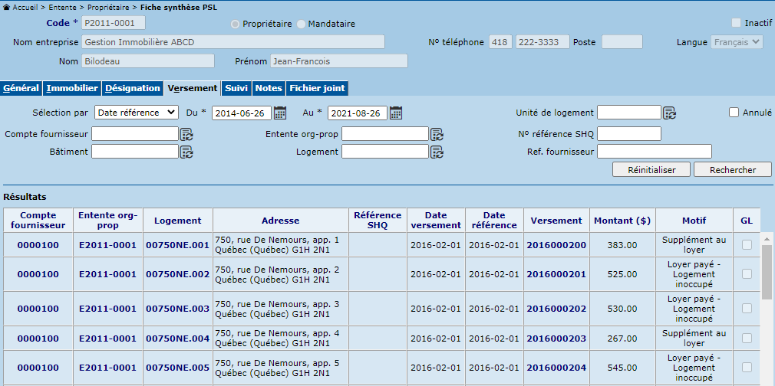
Task: Open the 'Du' date calendar picker
Action: coord(280,113)
